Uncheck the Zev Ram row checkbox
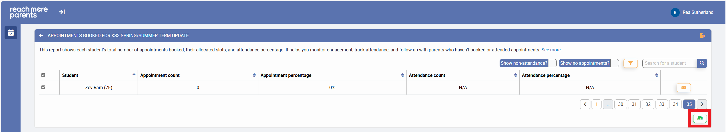 (x=43, y=87)
